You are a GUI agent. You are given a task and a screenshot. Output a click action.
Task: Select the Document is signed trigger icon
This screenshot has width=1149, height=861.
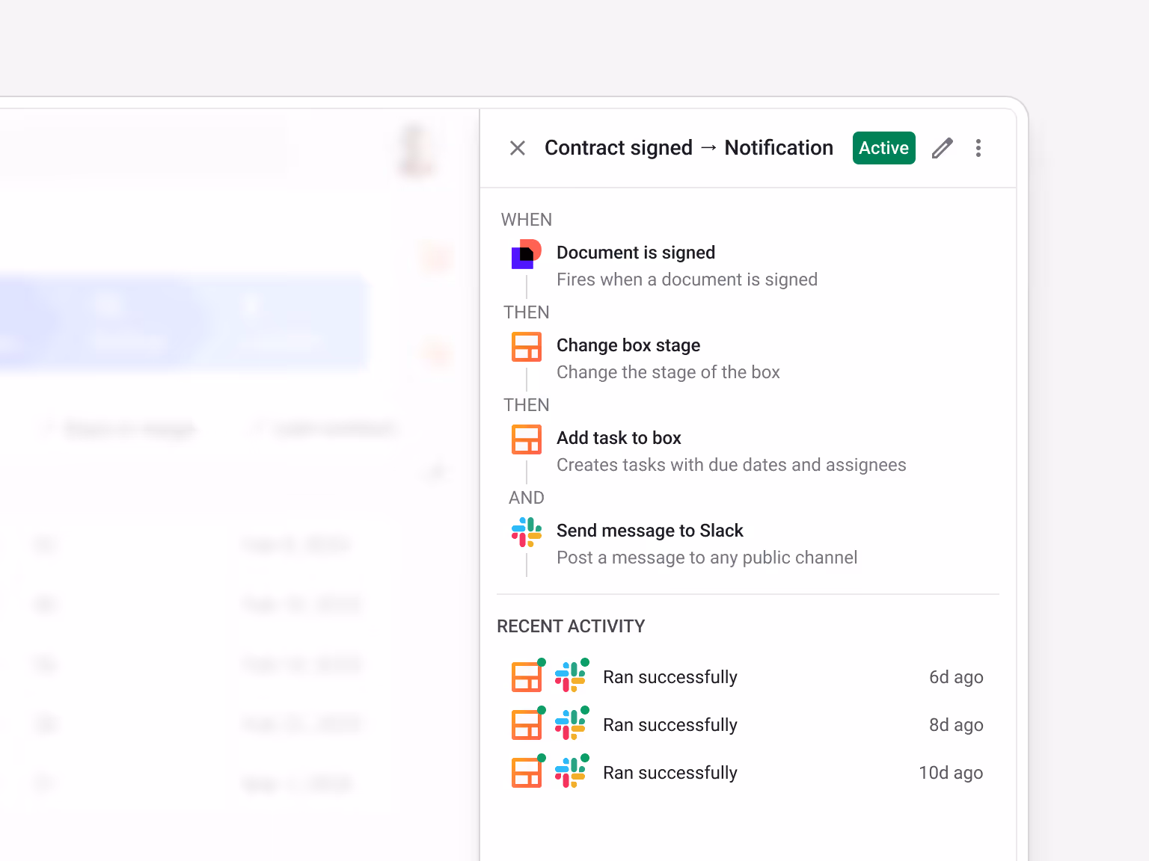point(527,254)
